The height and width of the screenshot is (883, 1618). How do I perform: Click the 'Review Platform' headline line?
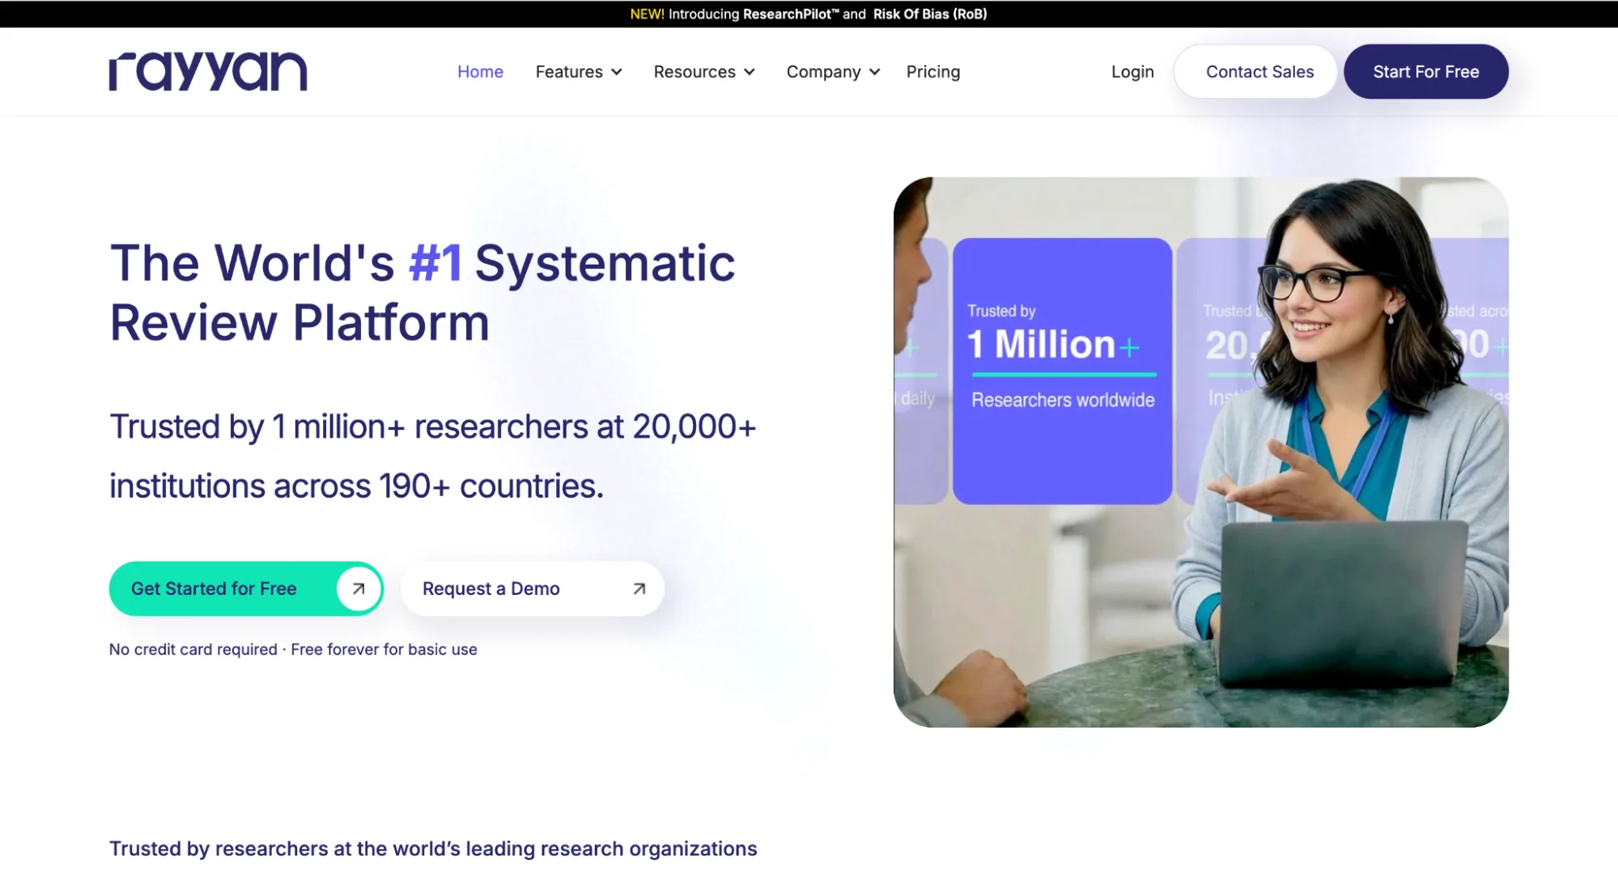(x=299, y=322)
